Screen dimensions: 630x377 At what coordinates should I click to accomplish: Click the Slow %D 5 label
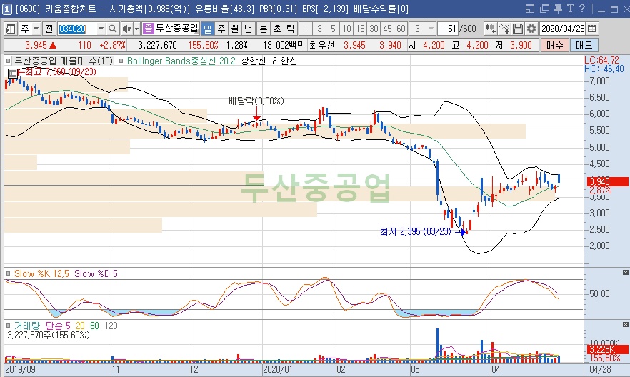pos(96,273)
